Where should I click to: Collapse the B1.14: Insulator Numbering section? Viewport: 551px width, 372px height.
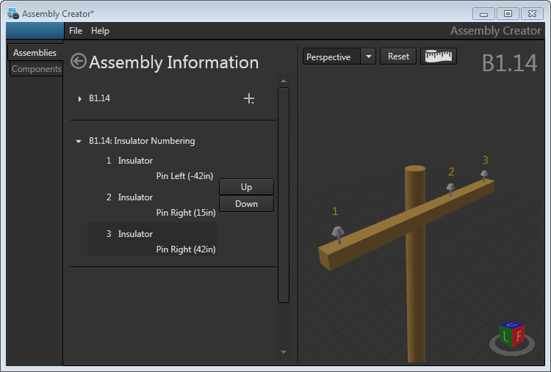click(79, 141)
